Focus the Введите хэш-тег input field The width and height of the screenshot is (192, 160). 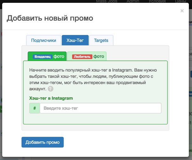(100, 108)
